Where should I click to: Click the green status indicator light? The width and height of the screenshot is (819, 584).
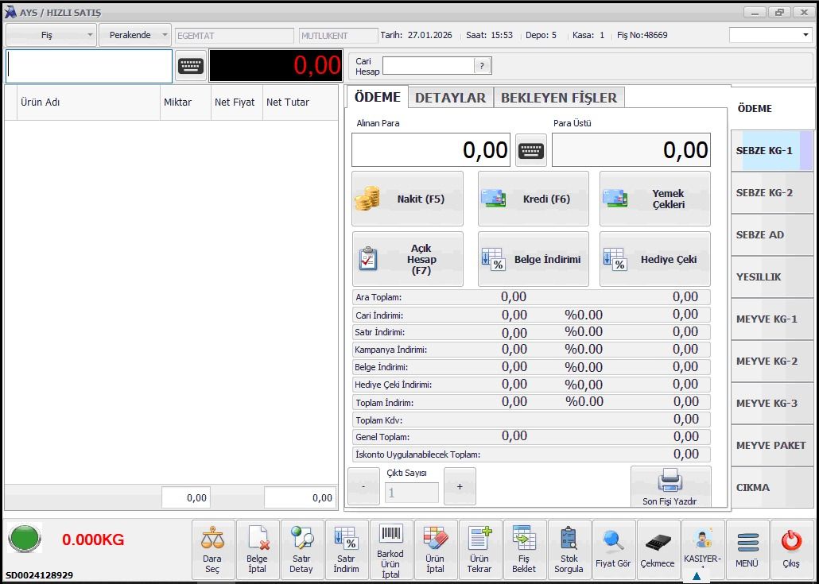click(25, 540)
